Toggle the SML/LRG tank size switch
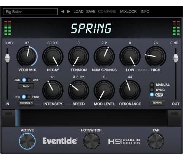 [26, 80]
